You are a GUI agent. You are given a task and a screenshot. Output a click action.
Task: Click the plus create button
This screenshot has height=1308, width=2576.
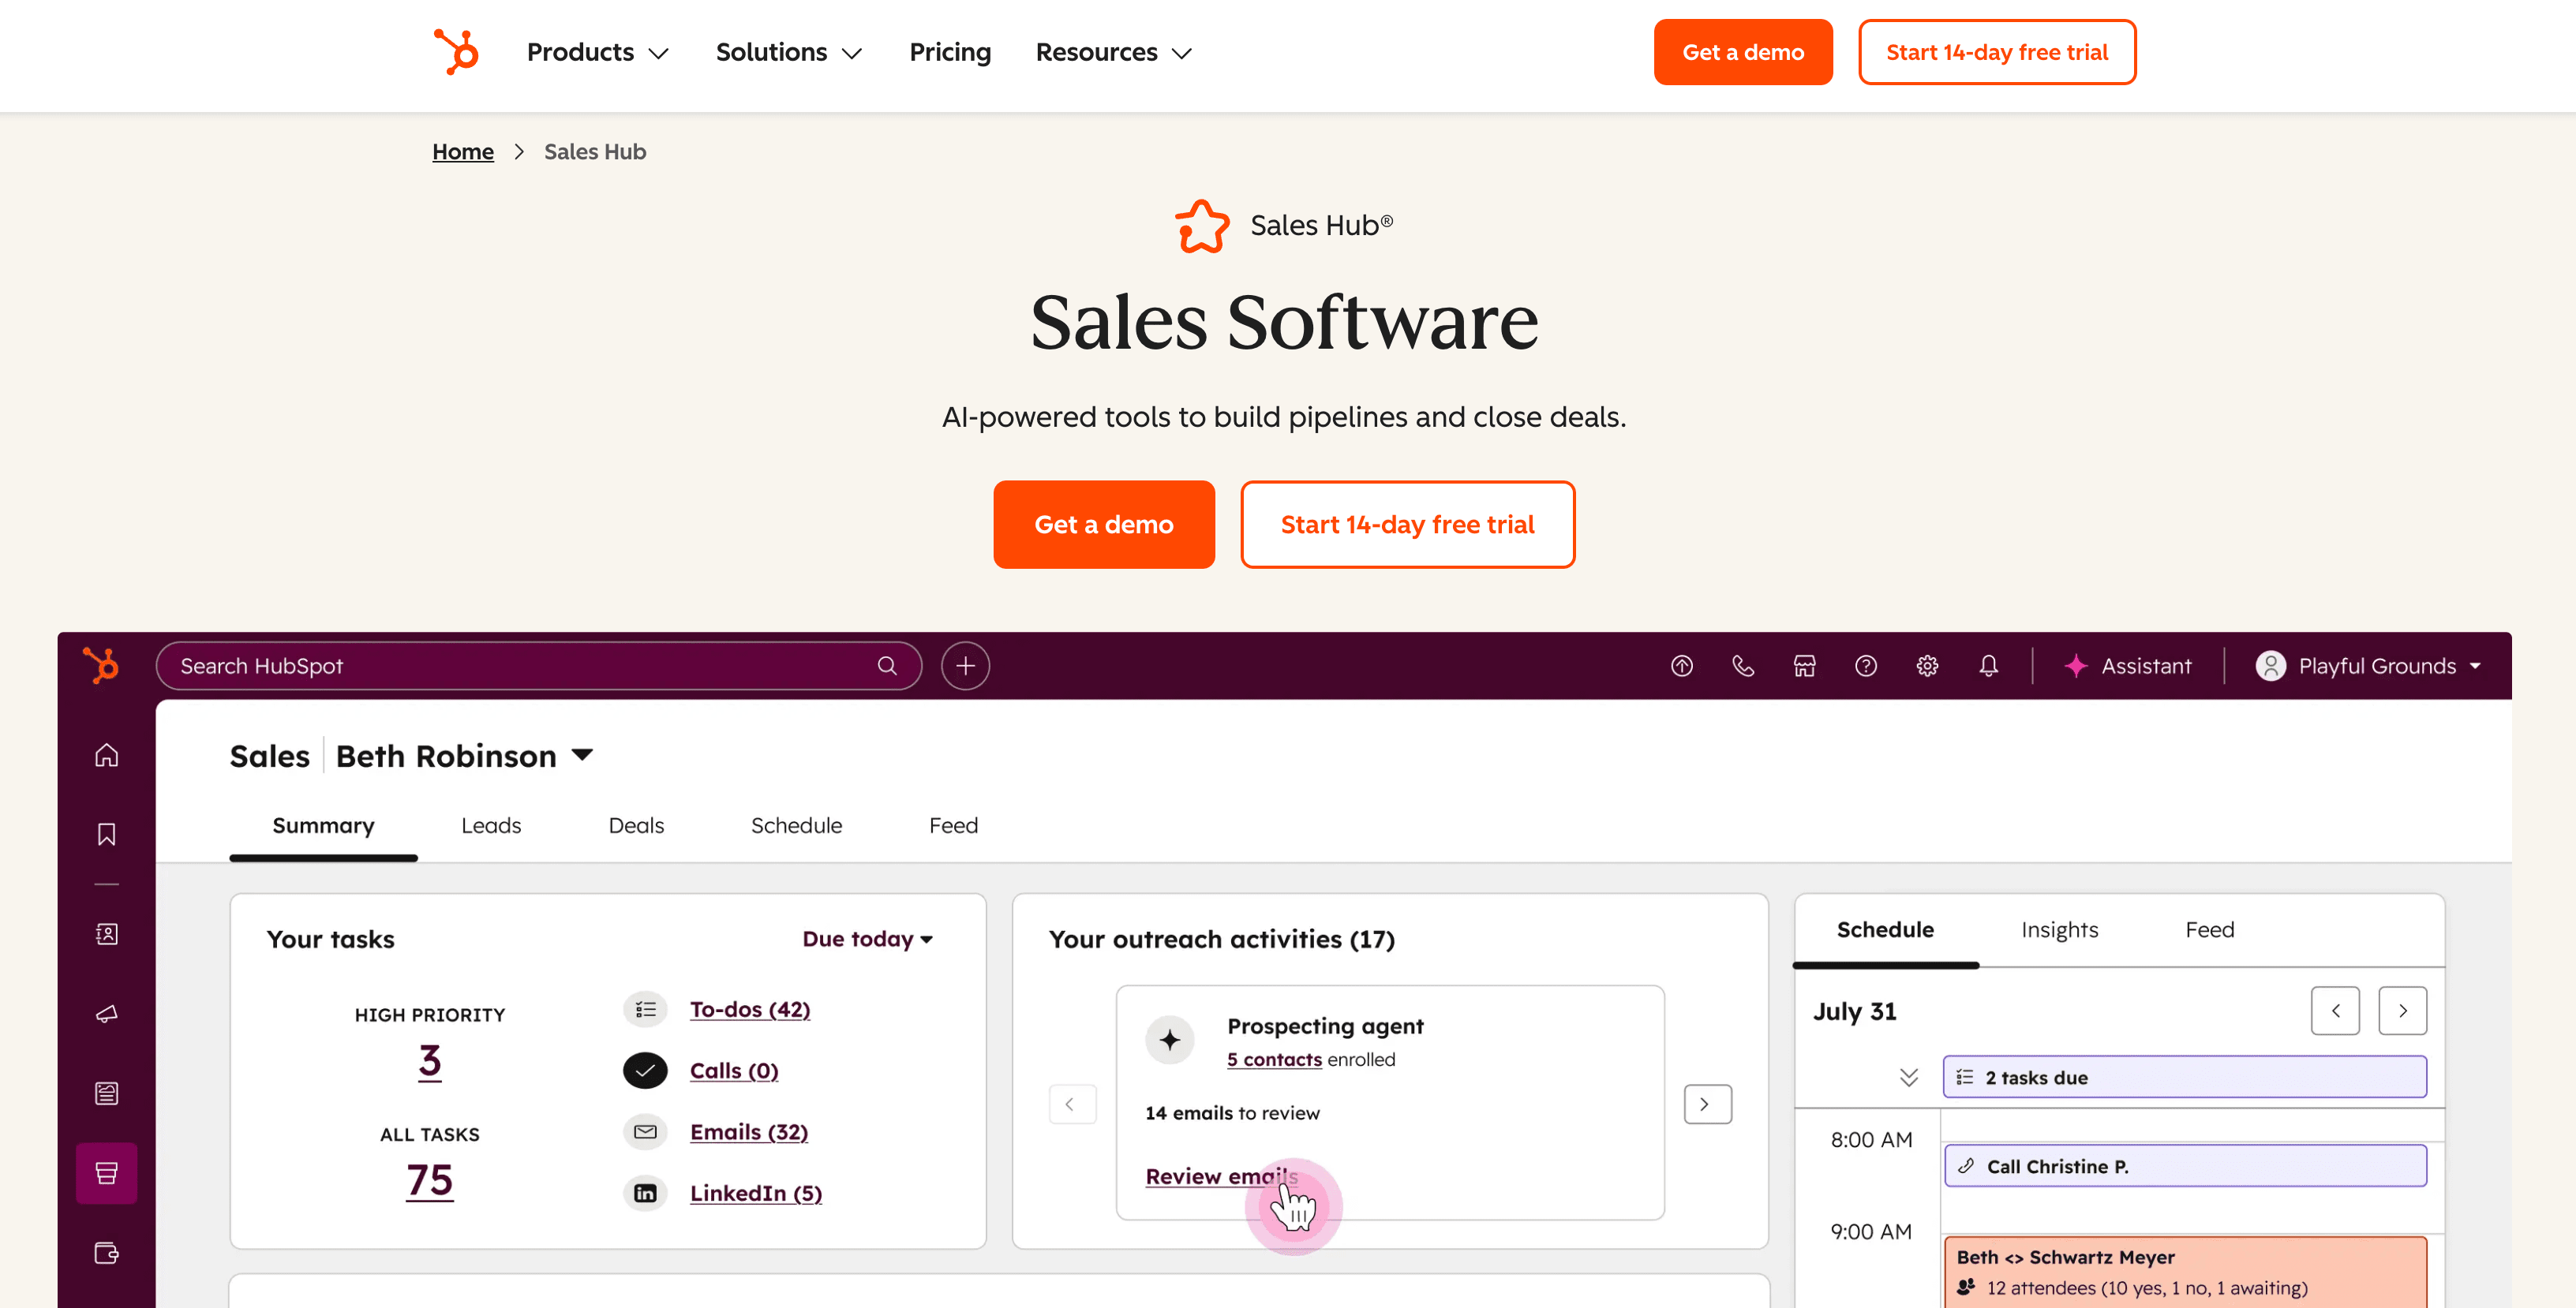point(965,666)
